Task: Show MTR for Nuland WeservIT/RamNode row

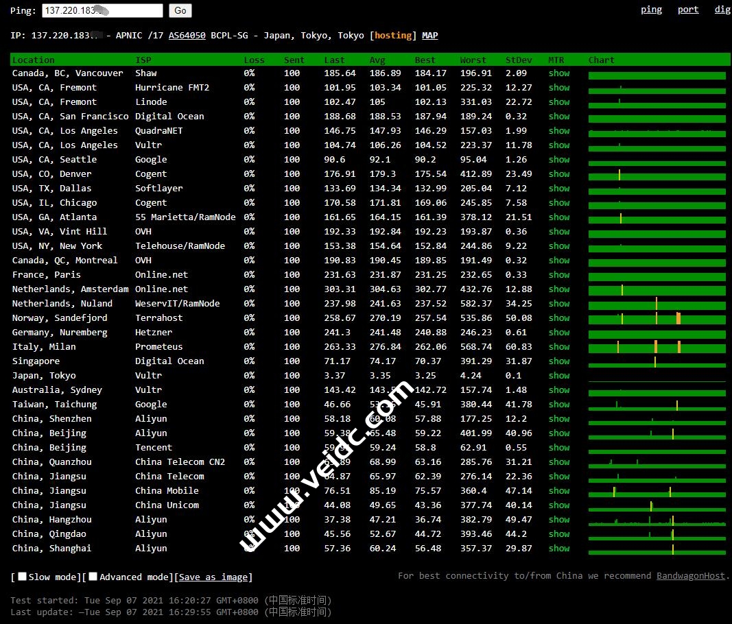Action: coord(559,304)
